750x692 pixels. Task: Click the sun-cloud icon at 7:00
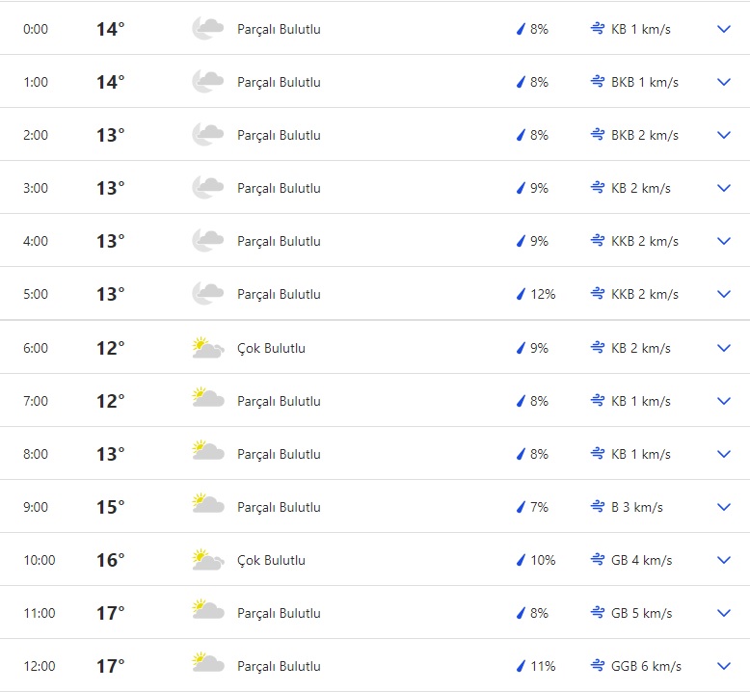(x=207, y=401)
